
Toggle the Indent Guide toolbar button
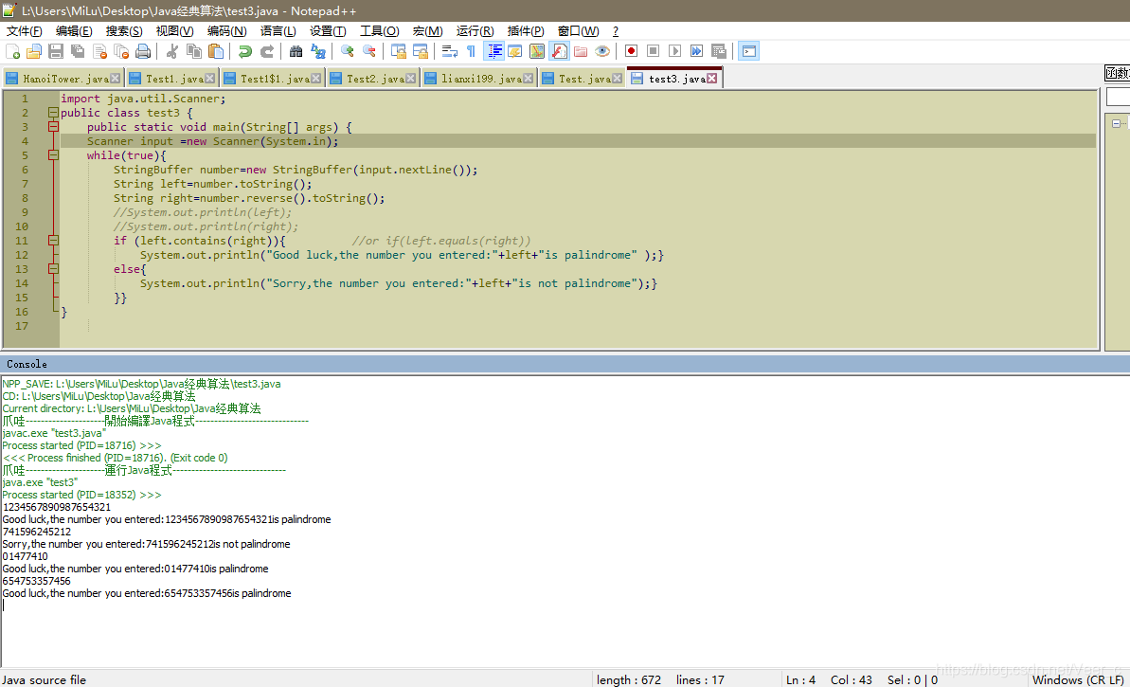[495, 51]
